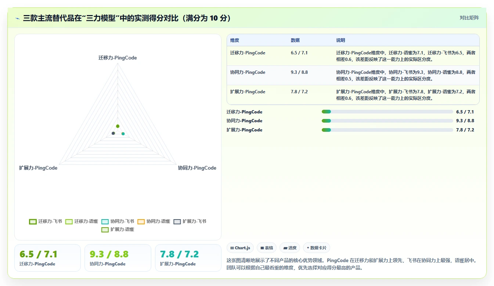The width and height of the screenshot is (494, 286).
Task: Click the 扩展力-PingCode axis label on the radar
Action: [38, 168]
